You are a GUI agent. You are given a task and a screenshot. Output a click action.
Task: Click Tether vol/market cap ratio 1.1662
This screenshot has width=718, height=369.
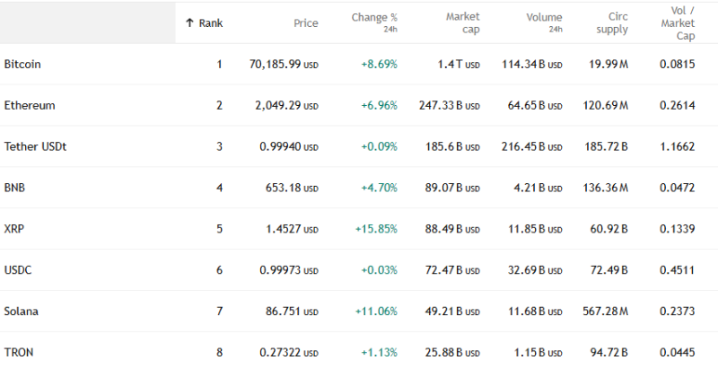click(x=678, y=146)
